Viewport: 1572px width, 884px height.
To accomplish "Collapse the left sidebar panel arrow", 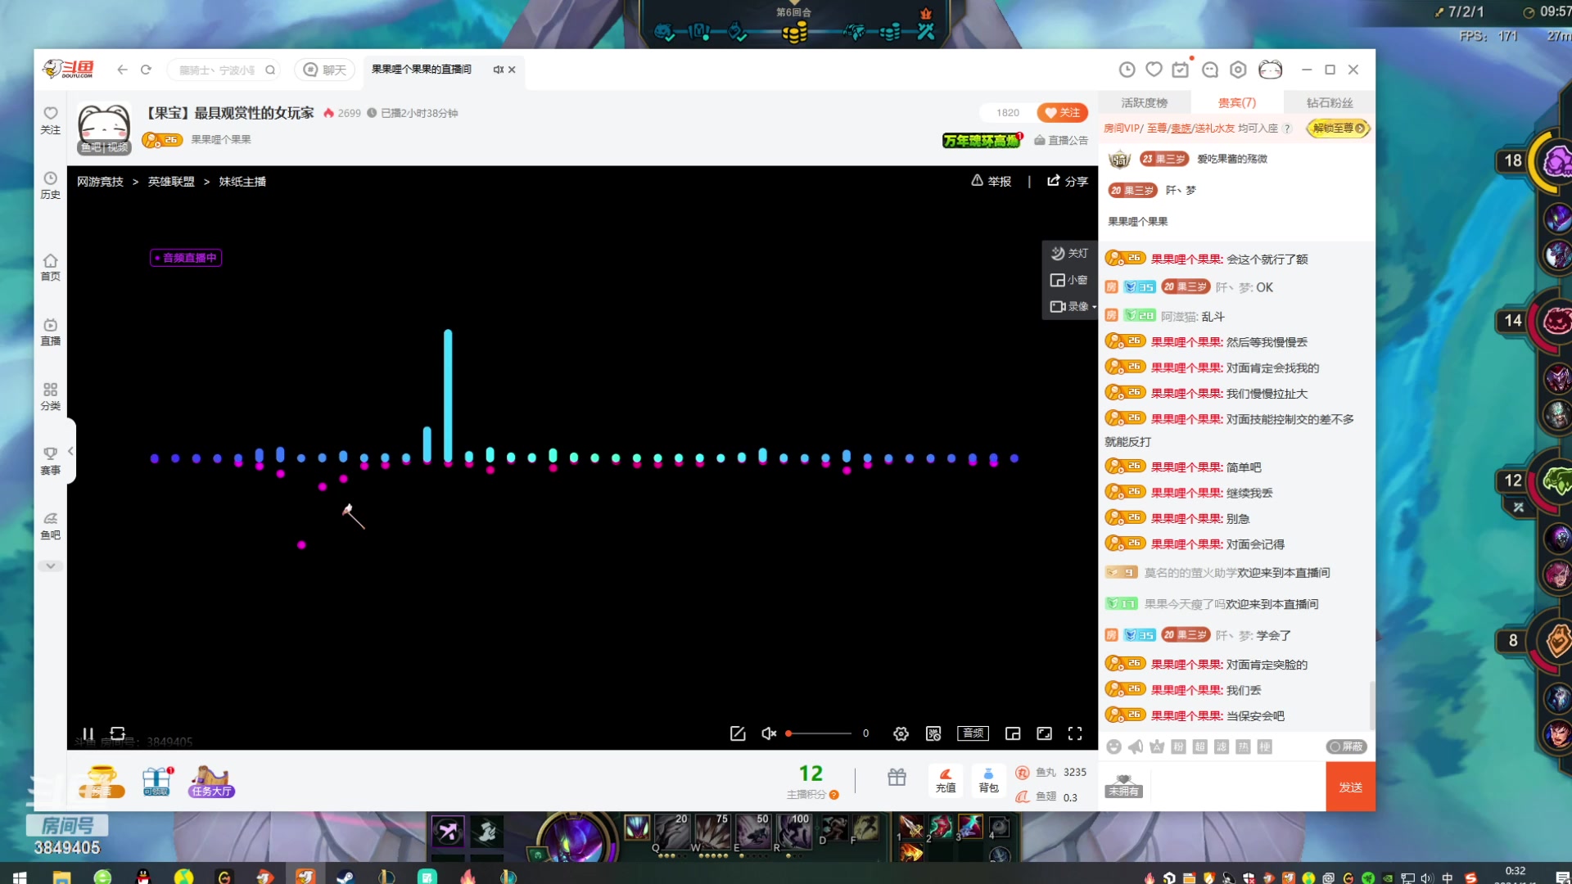I will pos(70,451).
